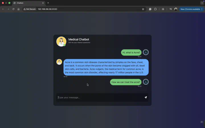Go to browser home page icon
Screen dimensions: 205x128
(x=19, y=9)
